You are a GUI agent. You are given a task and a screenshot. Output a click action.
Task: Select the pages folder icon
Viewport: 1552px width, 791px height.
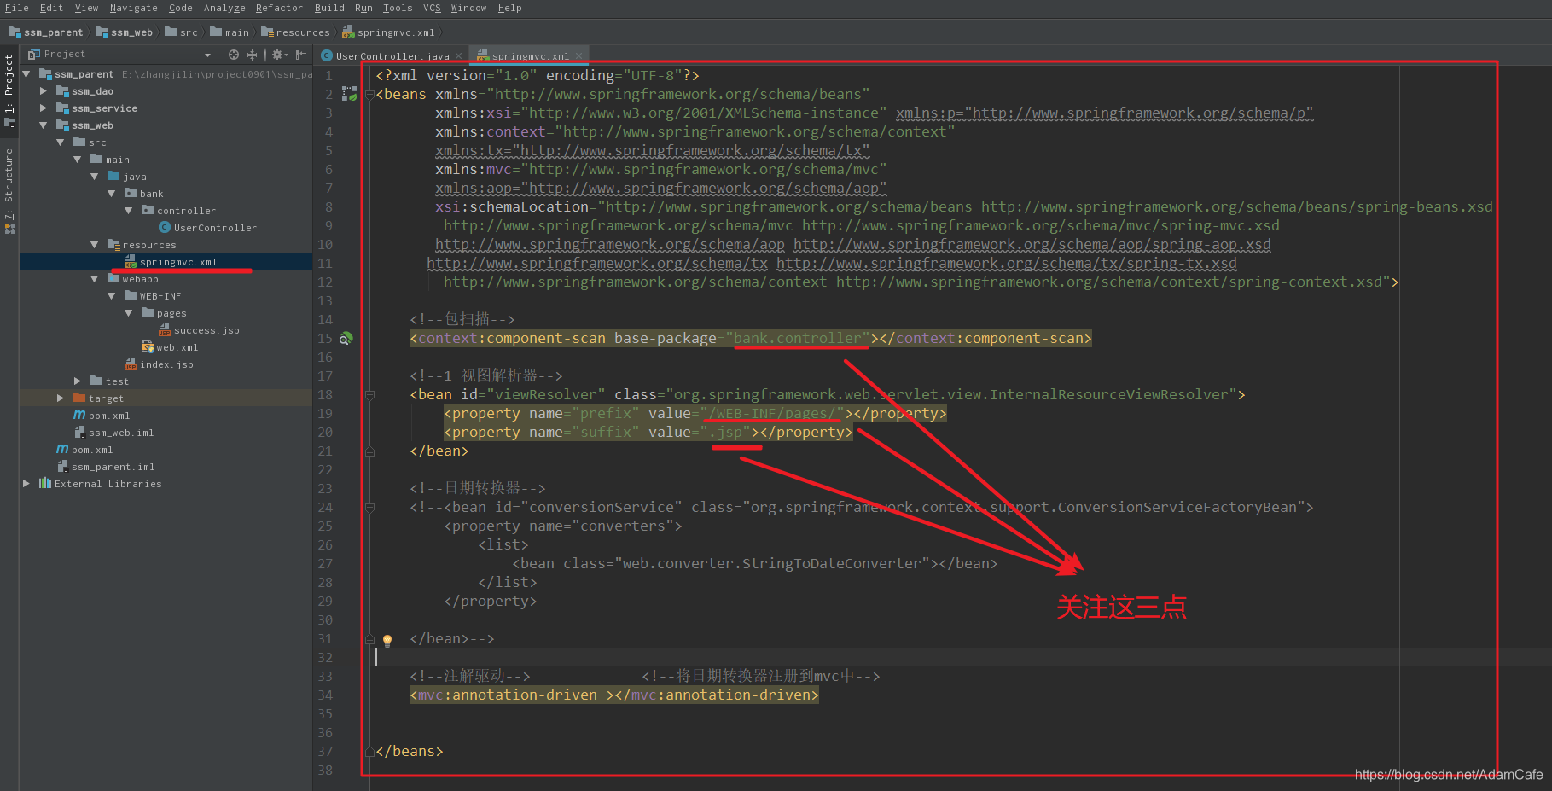pyautogui.click(x=148, y=312)
